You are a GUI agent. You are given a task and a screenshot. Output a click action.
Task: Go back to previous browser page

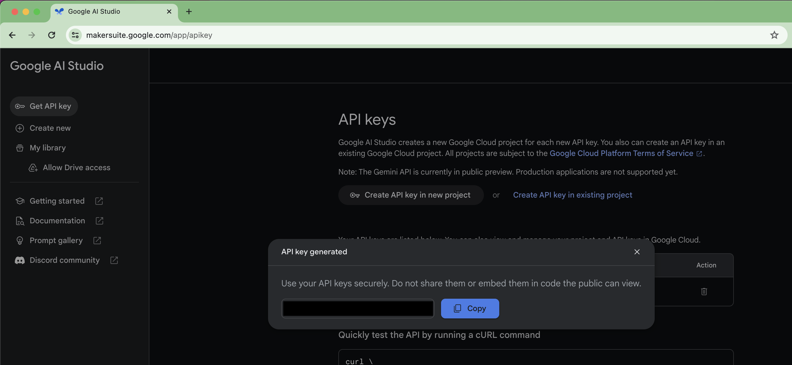click(12, 35)
